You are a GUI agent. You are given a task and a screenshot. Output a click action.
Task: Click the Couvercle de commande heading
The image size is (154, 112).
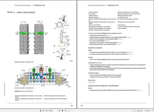[x=95, y=48]
